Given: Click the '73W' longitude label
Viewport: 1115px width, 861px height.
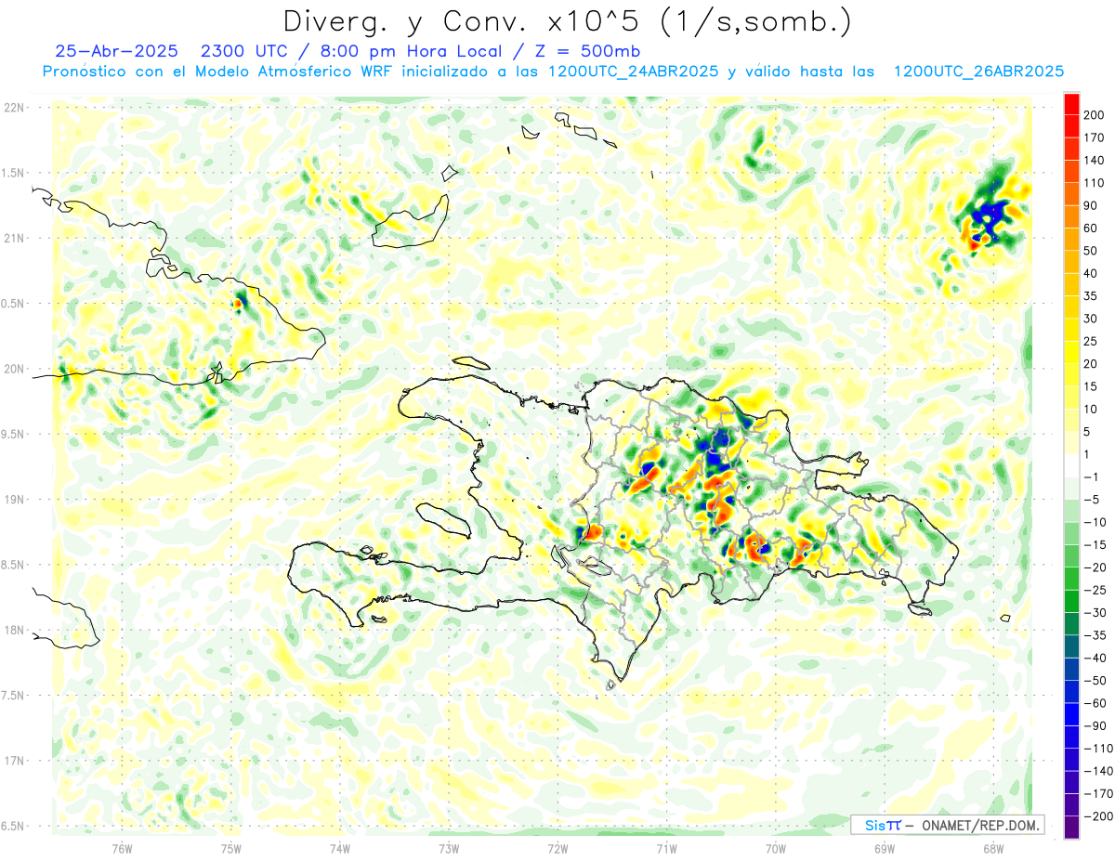Looking at the screenshot, I should tap(449, 848).
